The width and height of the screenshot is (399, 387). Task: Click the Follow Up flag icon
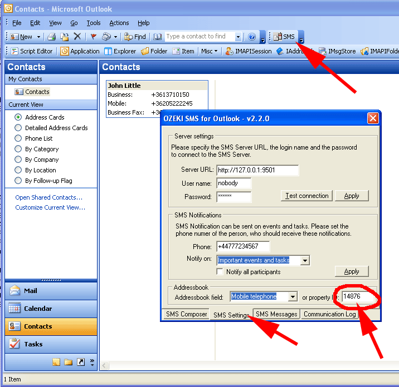pyautogui.click(x=94, y=37)
